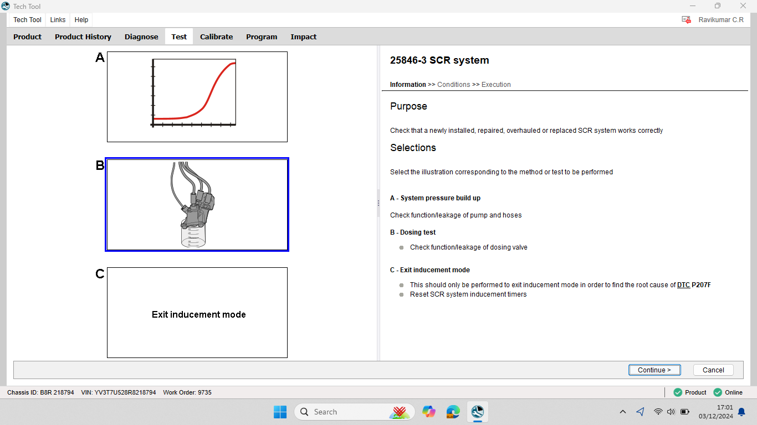The width and height of the screenshot is (757, 425).
Task: Click the user connection status icon
Action: pos(686,20)
